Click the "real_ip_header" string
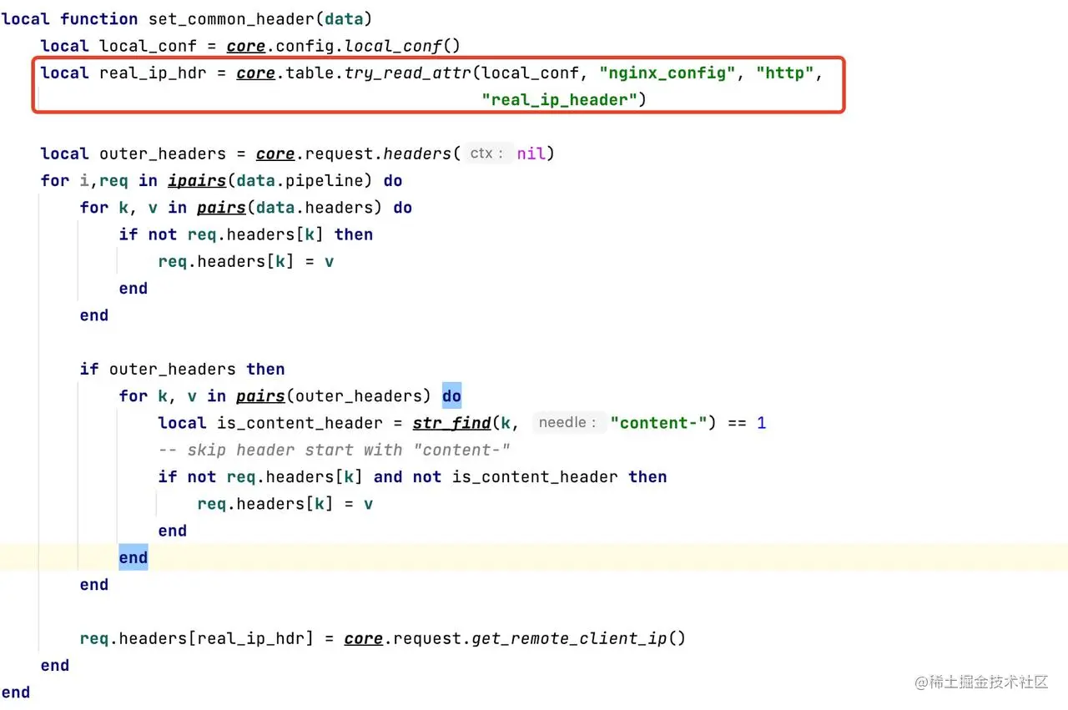The height and width of the screenshot is (710, 1068). (x=560, y=100)
